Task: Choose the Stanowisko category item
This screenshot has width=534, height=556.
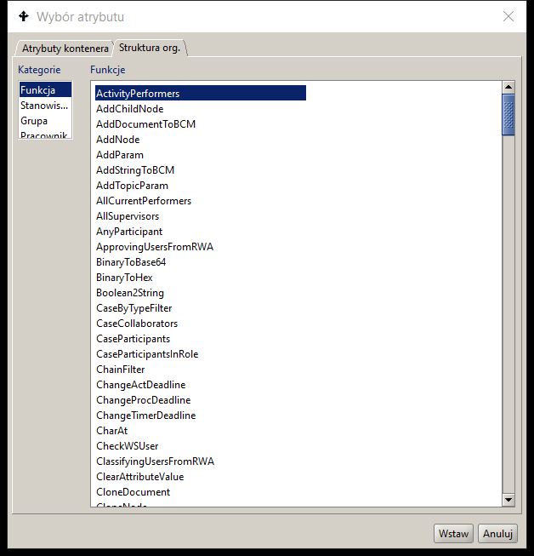Action: 43,106
